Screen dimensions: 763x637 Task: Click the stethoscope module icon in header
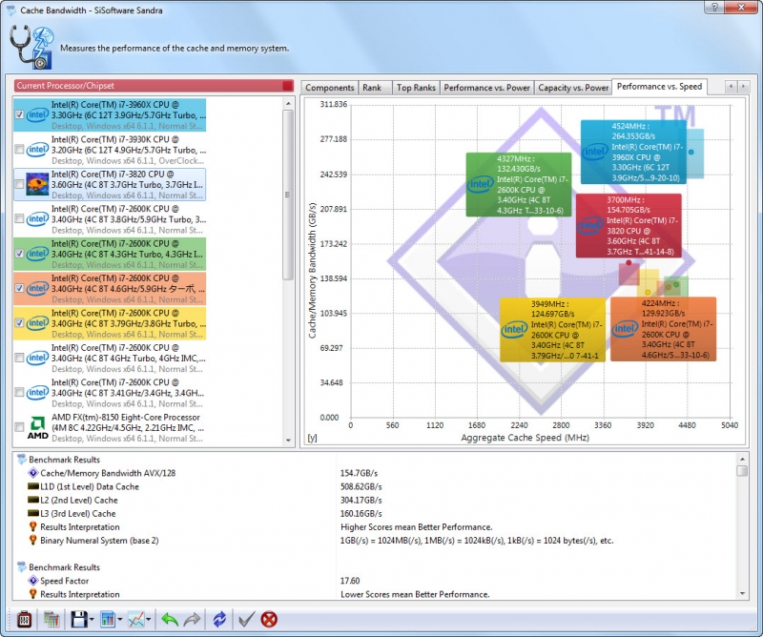(31, 48)
